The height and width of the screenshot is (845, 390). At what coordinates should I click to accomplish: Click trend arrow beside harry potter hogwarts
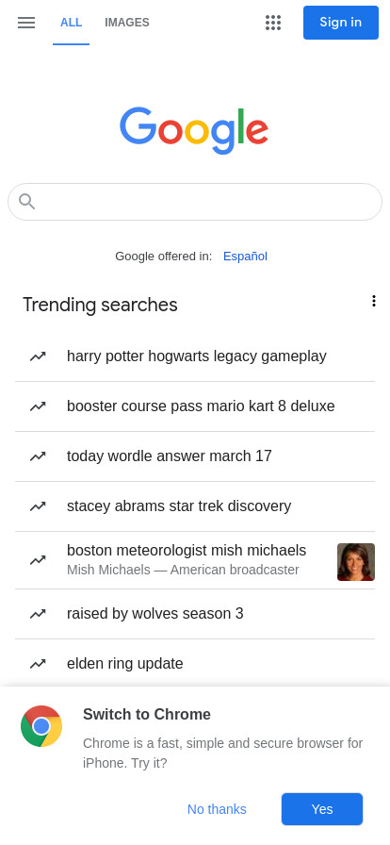pos(38,356)
